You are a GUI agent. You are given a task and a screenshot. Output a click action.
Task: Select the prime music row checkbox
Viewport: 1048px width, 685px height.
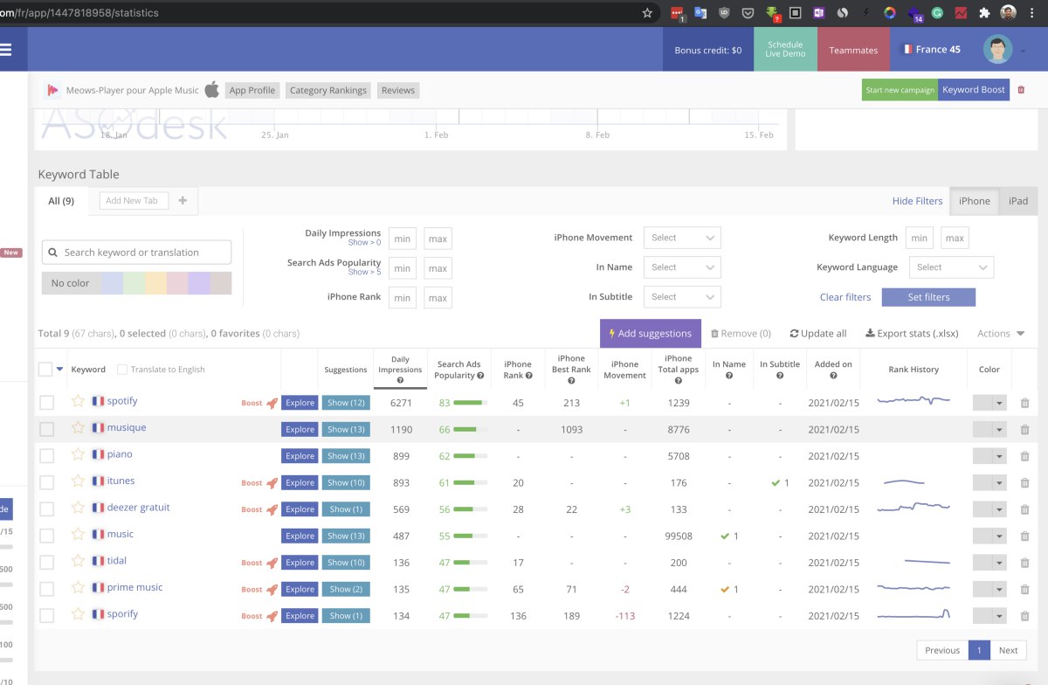[47, 589]
